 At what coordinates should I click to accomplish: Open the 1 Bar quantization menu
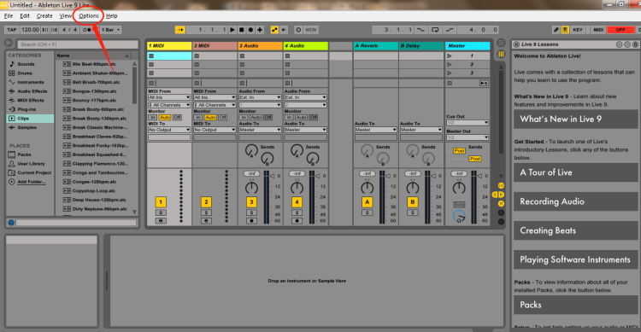[x=111, y=30]
